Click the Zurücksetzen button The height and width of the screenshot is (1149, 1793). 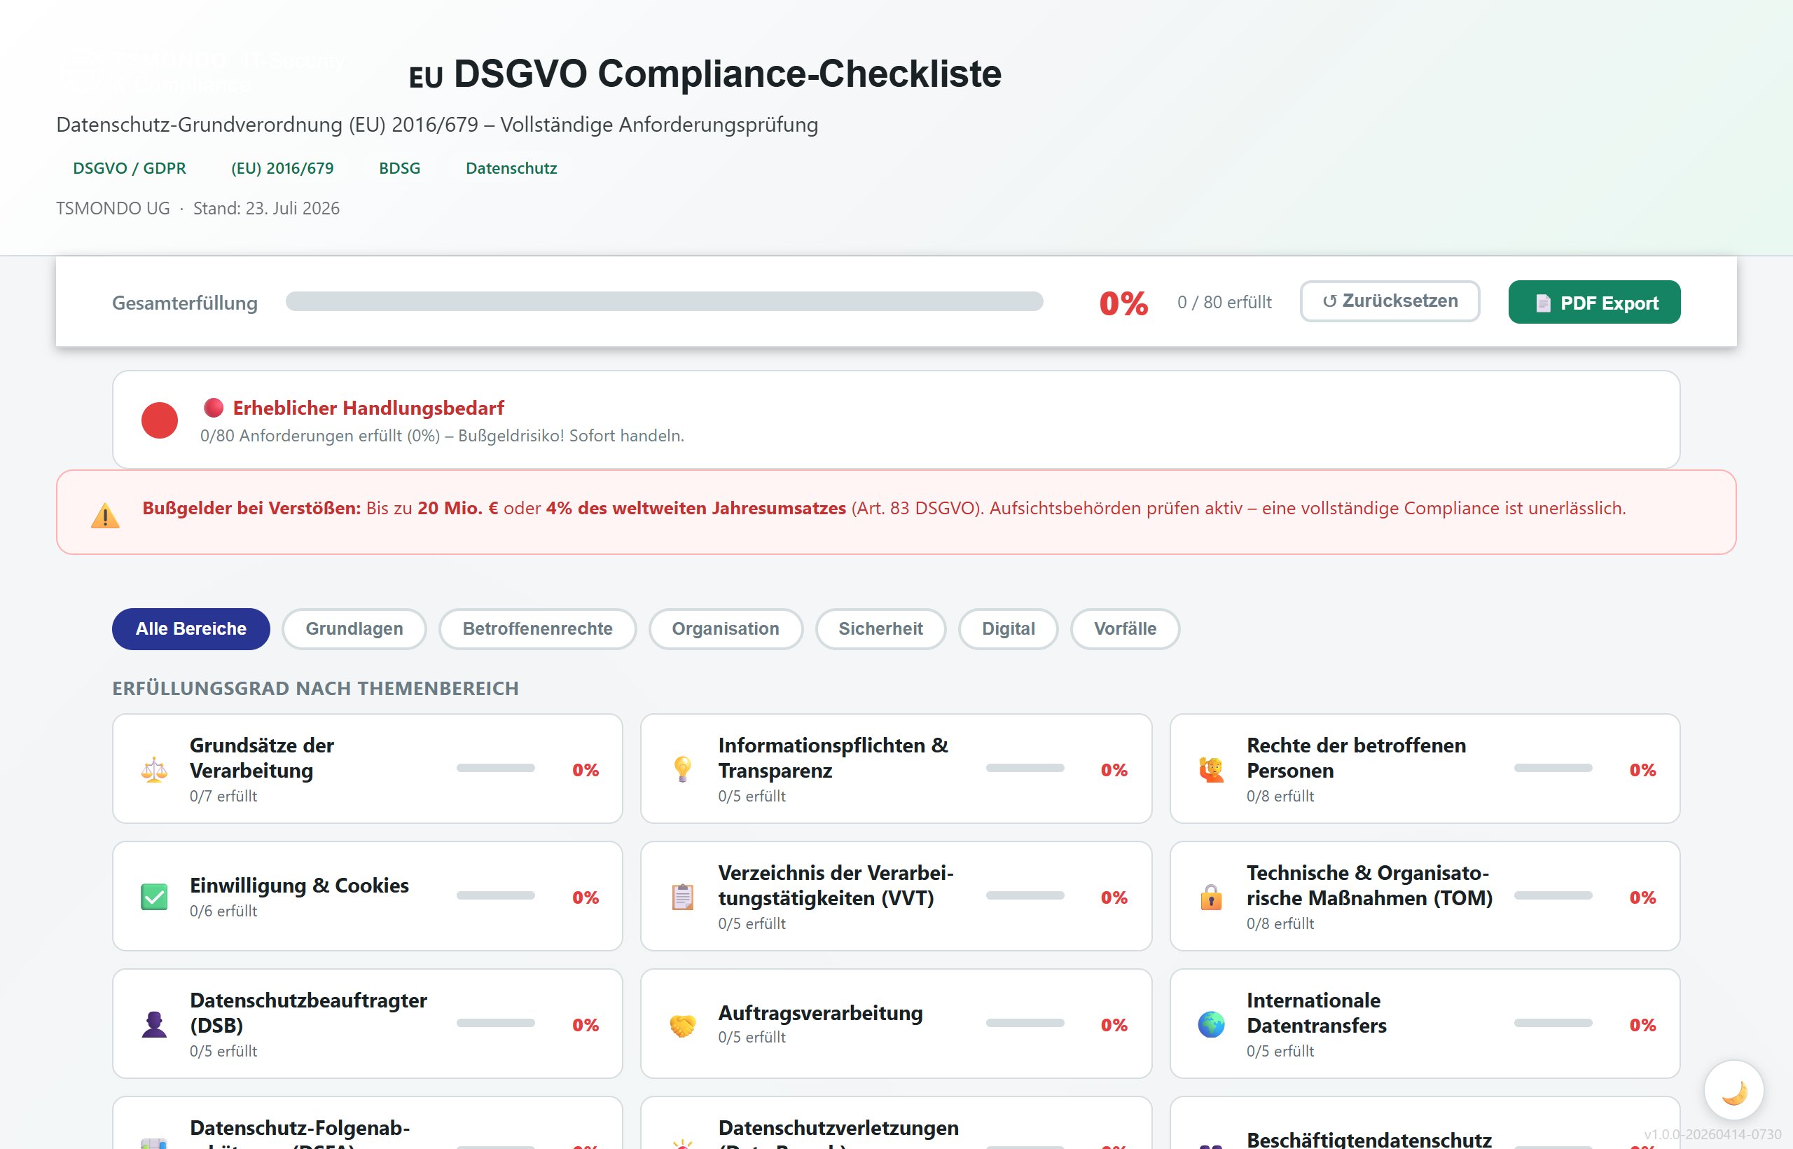pos(1390,301)
